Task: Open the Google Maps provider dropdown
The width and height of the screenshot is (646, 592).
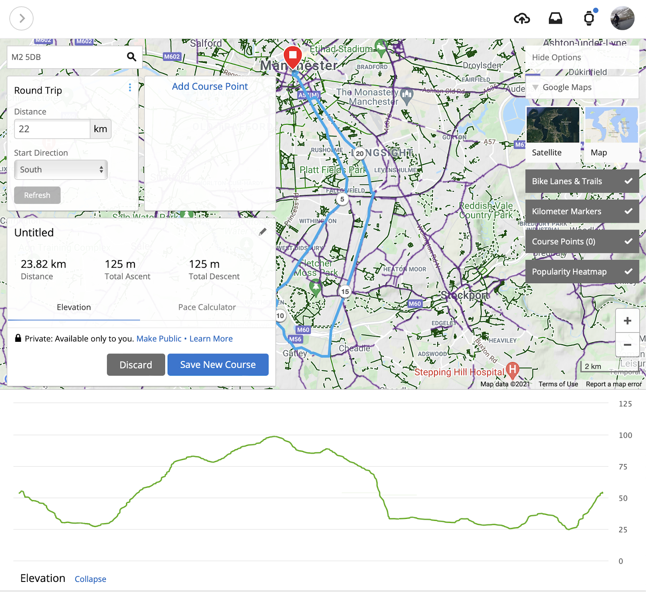Action: coord(582,87)
